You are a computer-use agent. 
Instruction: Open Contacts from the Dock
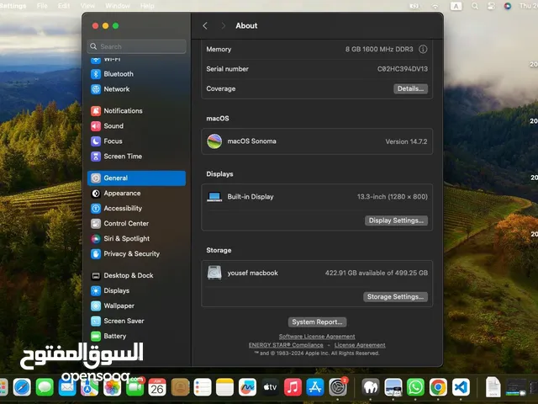coord(180,387)
